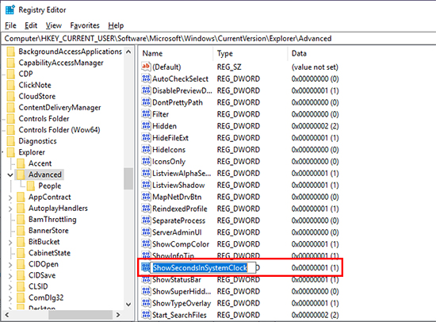Select the DisablePreviewD... DWORD icon
The width and height of the screenshot is (436, 322).
[146, 90]
